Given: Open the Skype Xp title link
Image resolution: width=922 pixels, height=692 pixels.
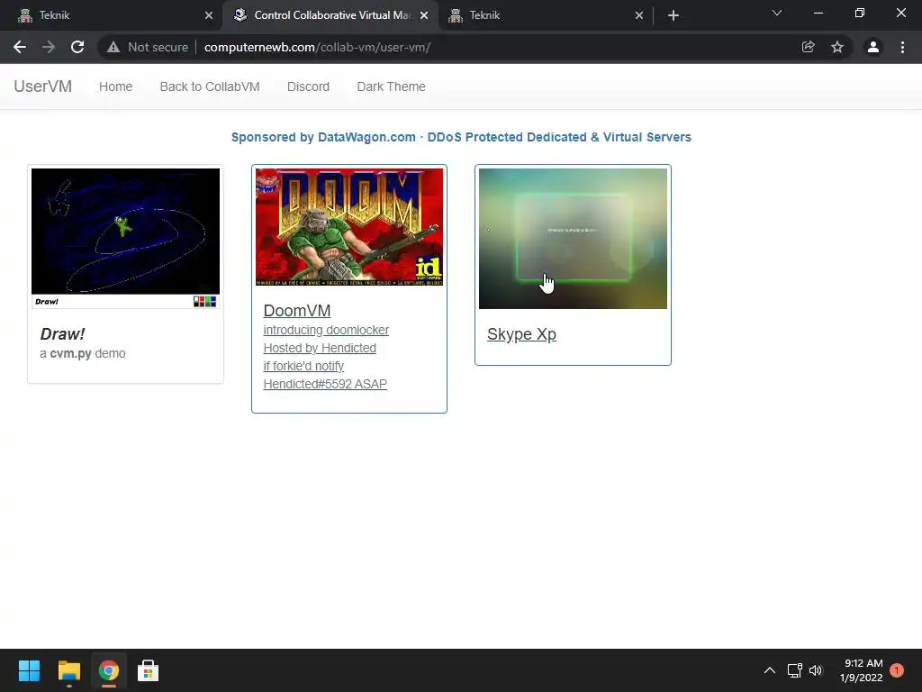Looking at the screenshot, I should click(x=521, y=333).
